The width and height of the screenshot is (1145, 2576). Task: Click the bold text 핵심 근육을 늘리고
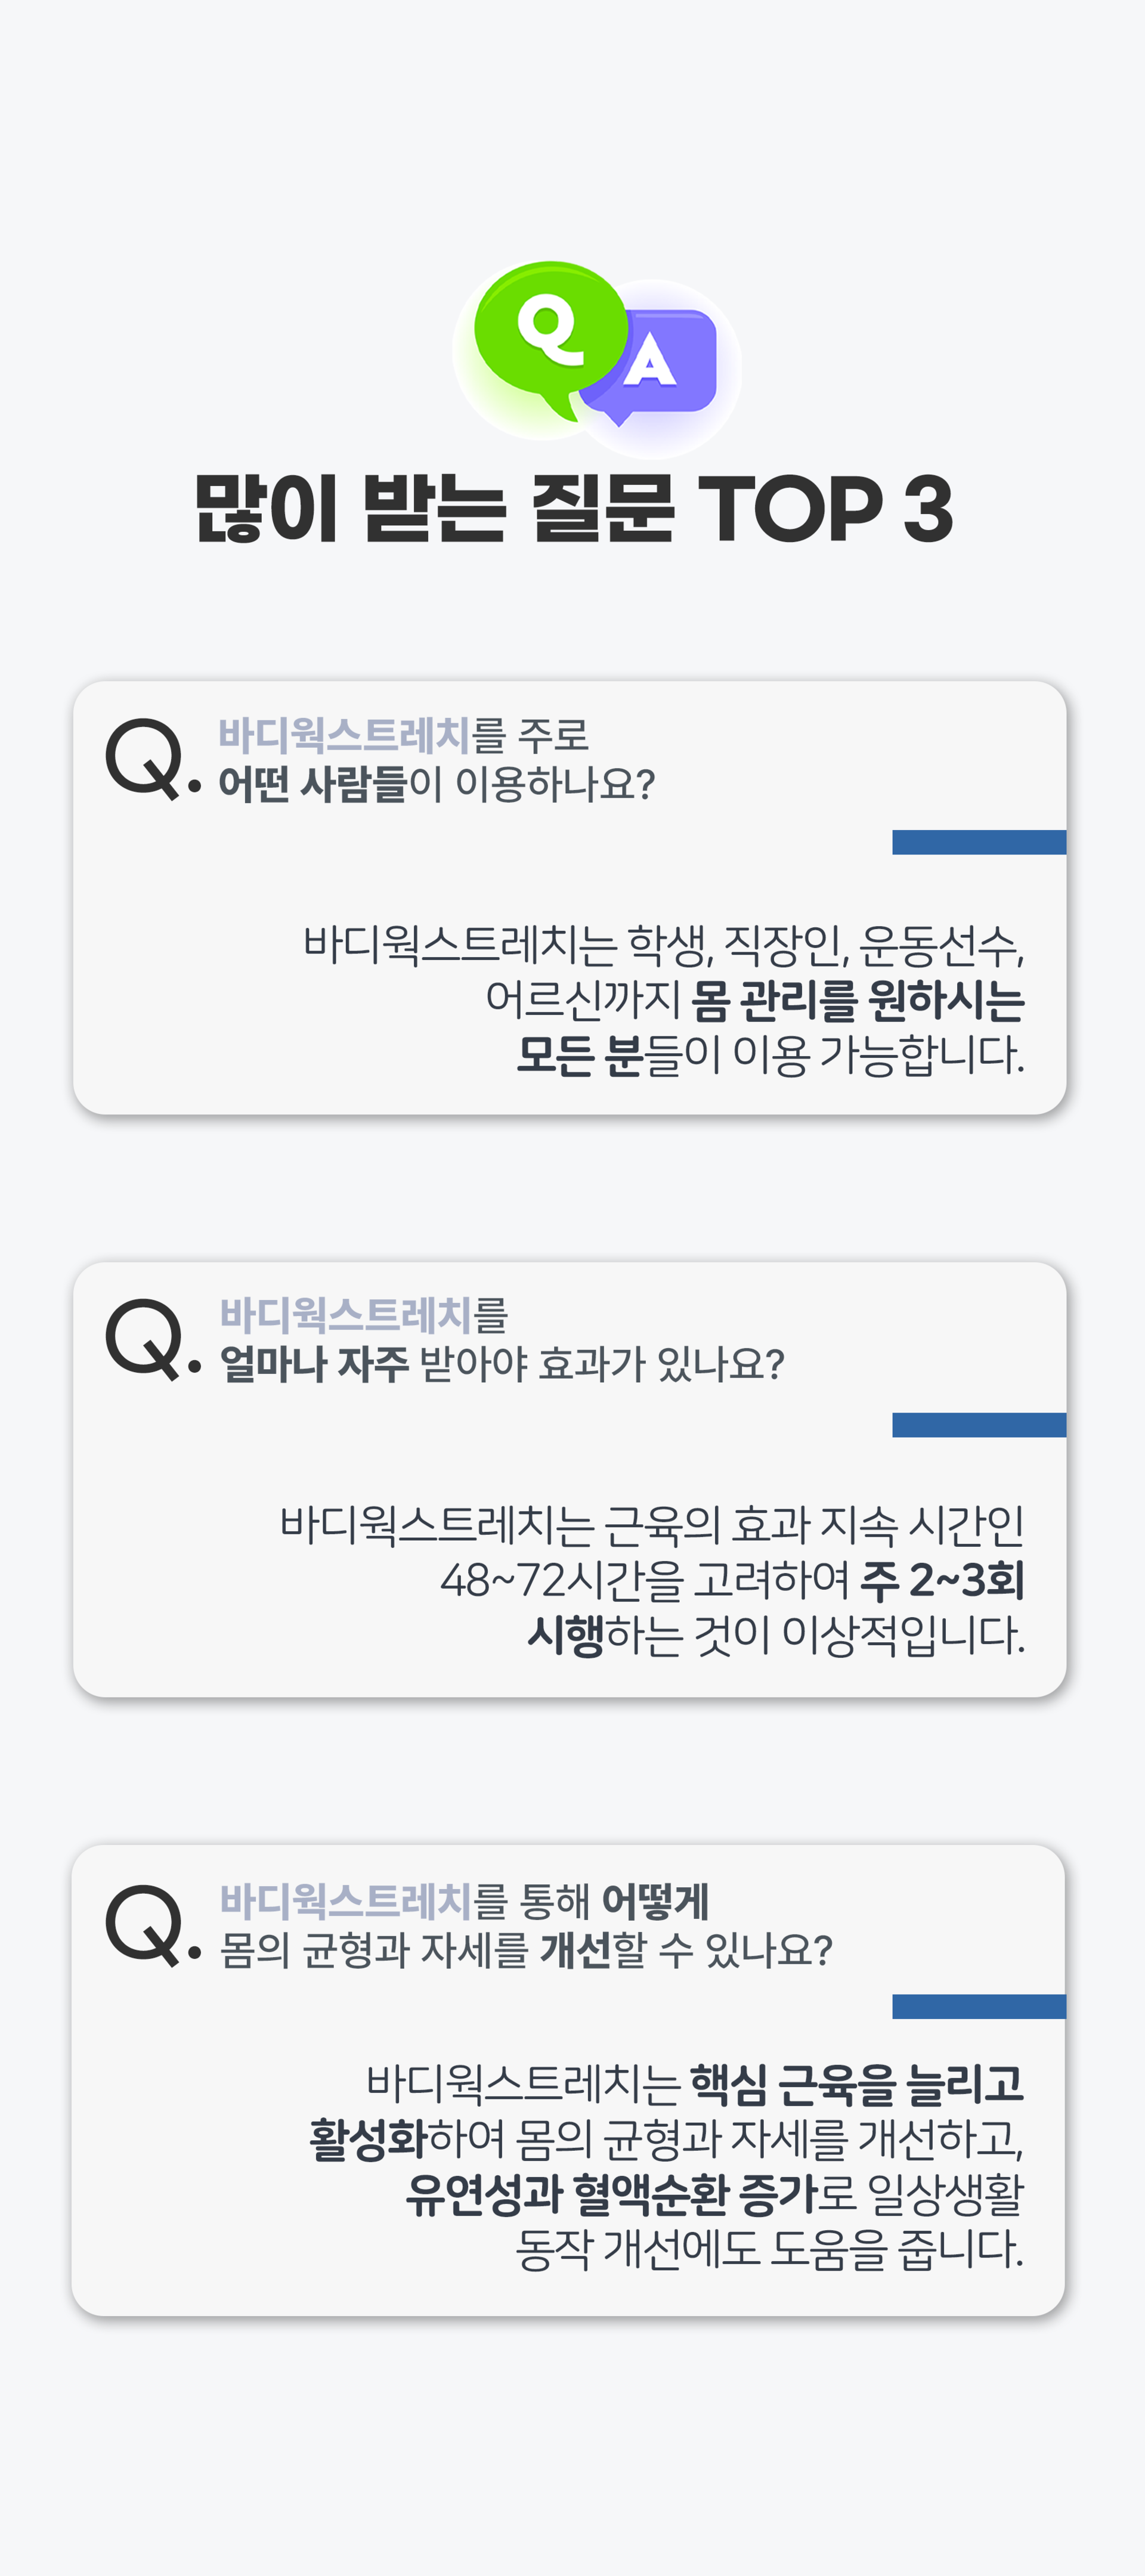pyautogui.click(x=857, y=2084)
